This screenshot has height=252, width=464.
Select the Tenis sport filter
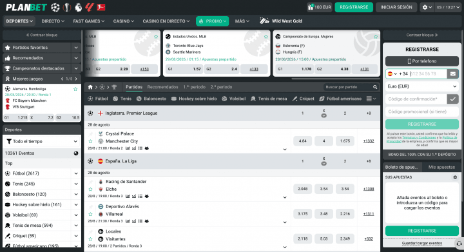(122, 99)
